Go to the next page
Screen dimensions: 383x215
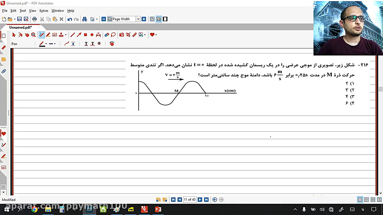point(200,200)
